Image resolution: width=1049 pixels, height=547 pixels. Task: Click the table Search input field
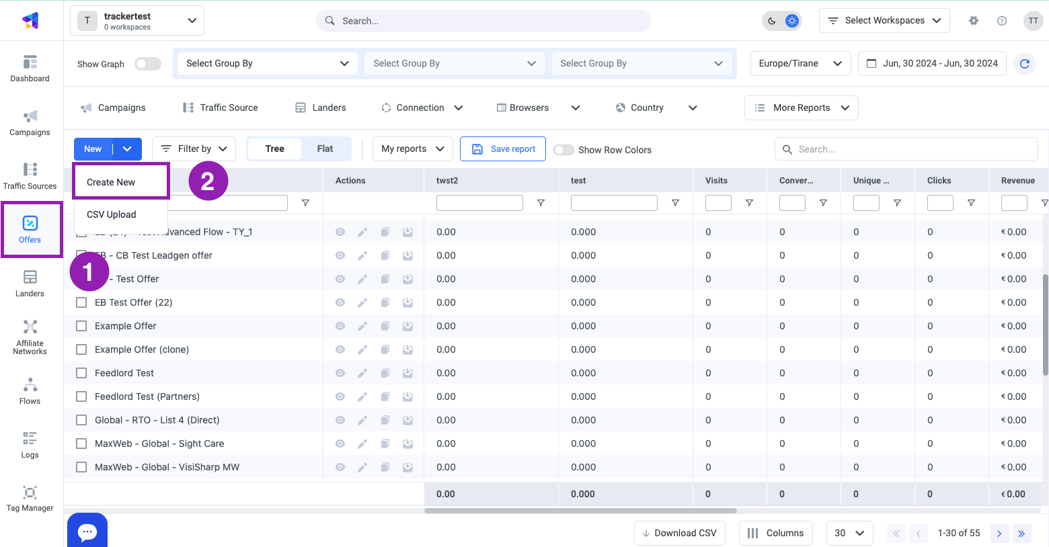[x=906, y=149]
